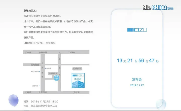
Task: Select the 尊敬的朋友 greeting line
Action: pyautogui.click(x=30, y=11)
